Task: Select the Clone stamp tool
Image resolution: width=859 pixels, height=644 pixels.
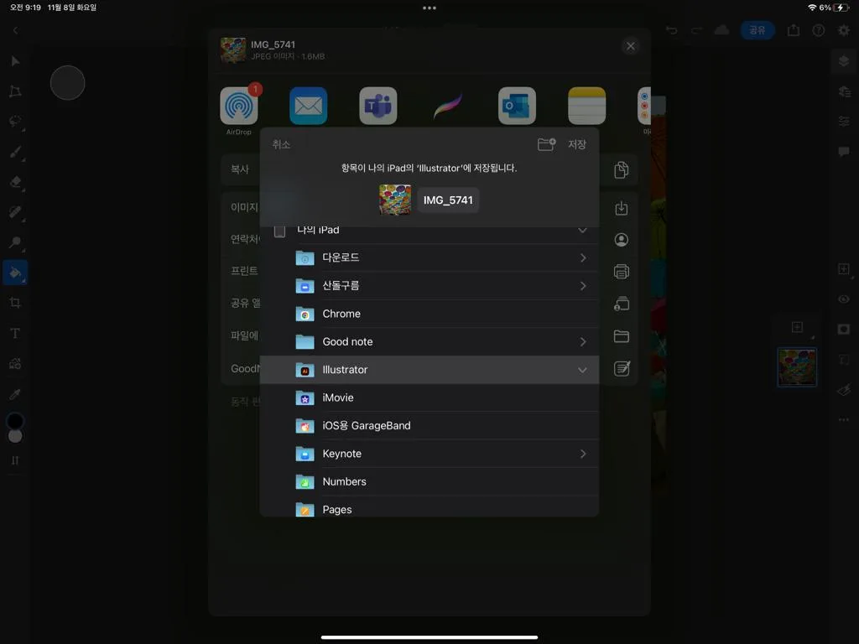Action: 15,242
